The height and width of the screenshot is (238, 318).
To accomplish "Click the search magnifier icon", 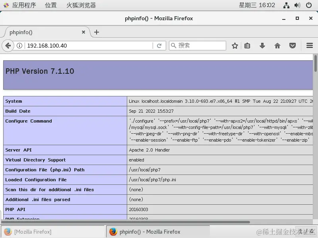I will [173, 46].
